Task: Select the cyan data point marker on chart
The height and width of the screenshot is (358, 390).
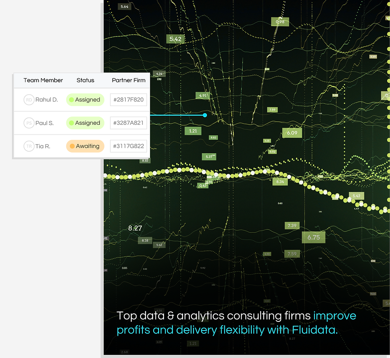Action: [205, 115]
